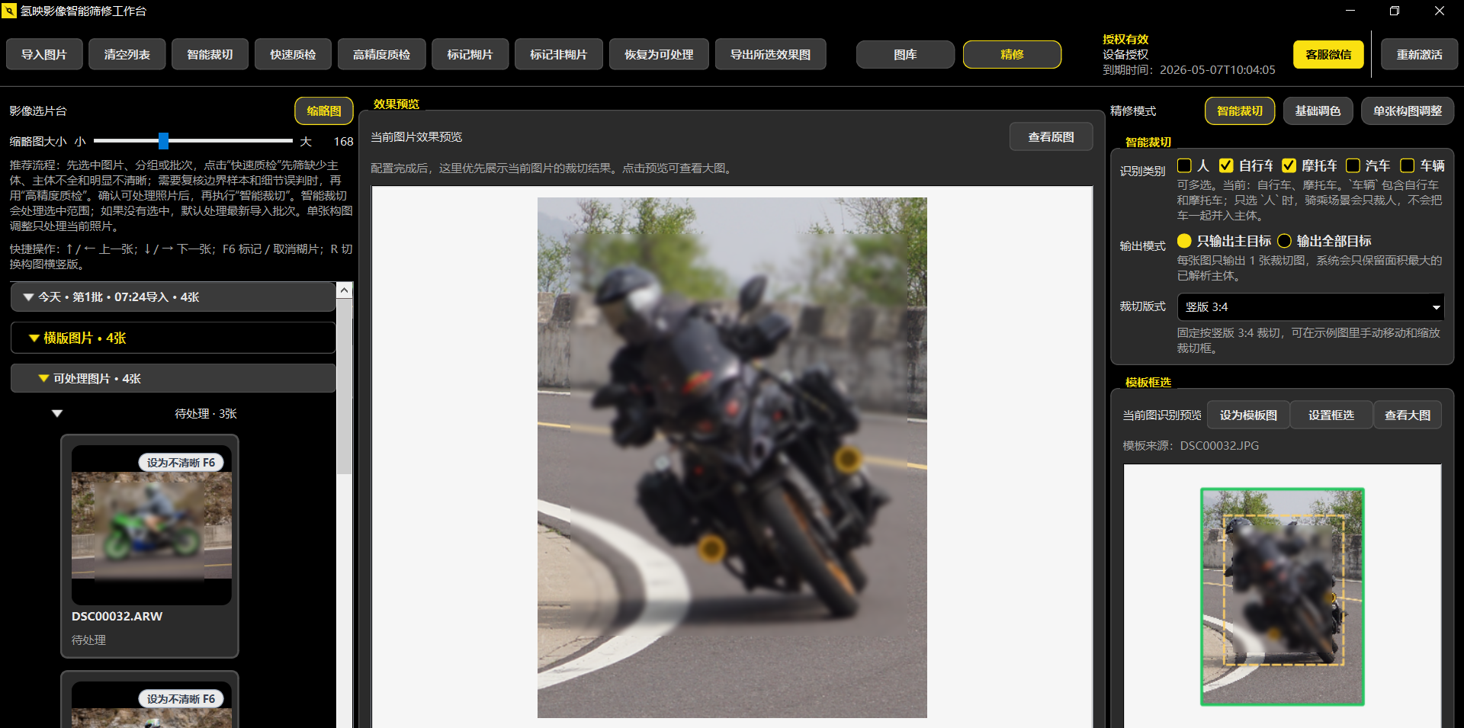
Task: Click 恢复为可处理 button
Action: (x=659, y=55)
